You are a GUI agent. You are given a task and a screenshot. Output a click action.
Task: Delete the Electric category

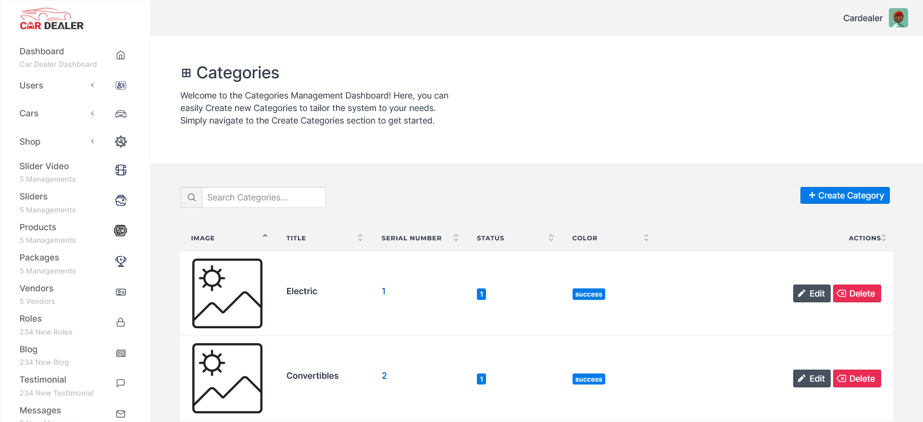coord(857,294)
